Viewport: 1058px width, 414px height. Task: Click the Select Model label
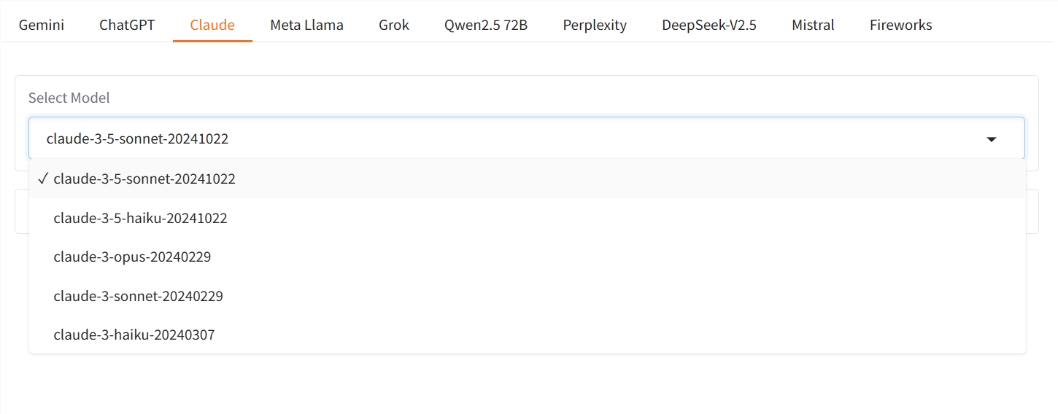point(69,98)
